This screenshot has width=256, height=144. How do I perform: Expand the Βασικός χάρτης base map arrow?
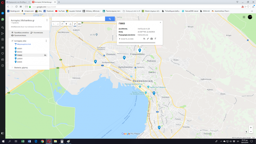click(12, 68)
